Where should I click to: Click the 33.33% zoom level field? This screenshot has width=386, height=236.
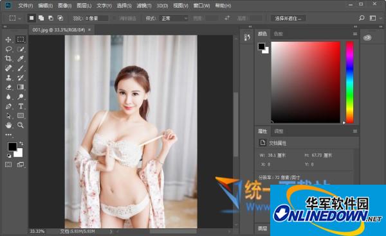37,231
